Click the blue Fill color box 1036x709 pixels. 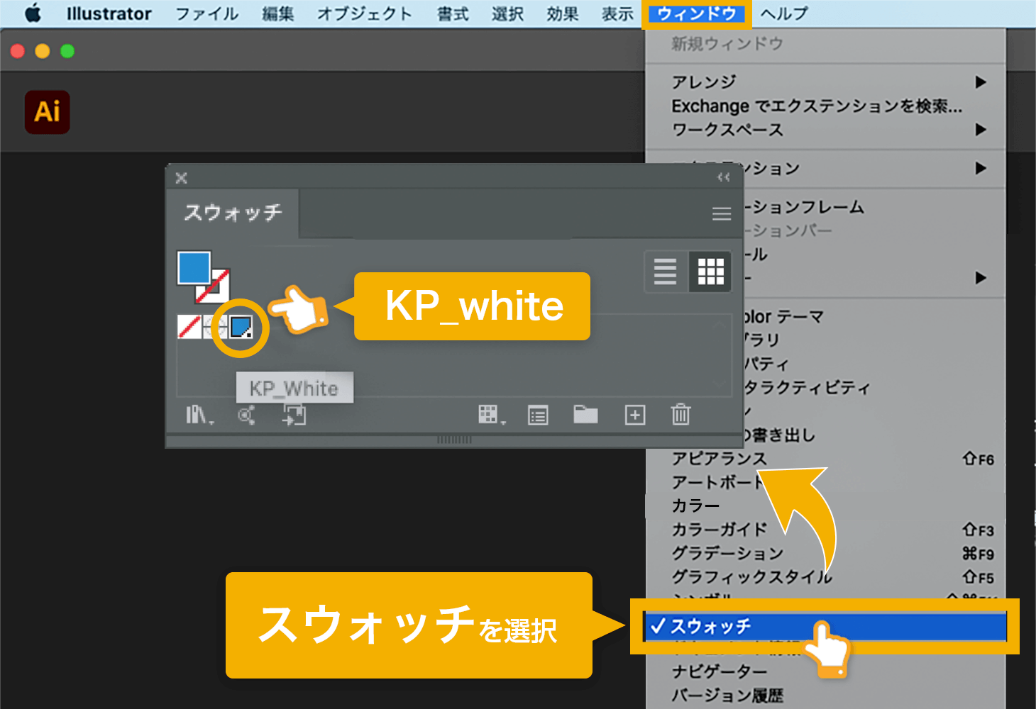[x=193, y=267]
